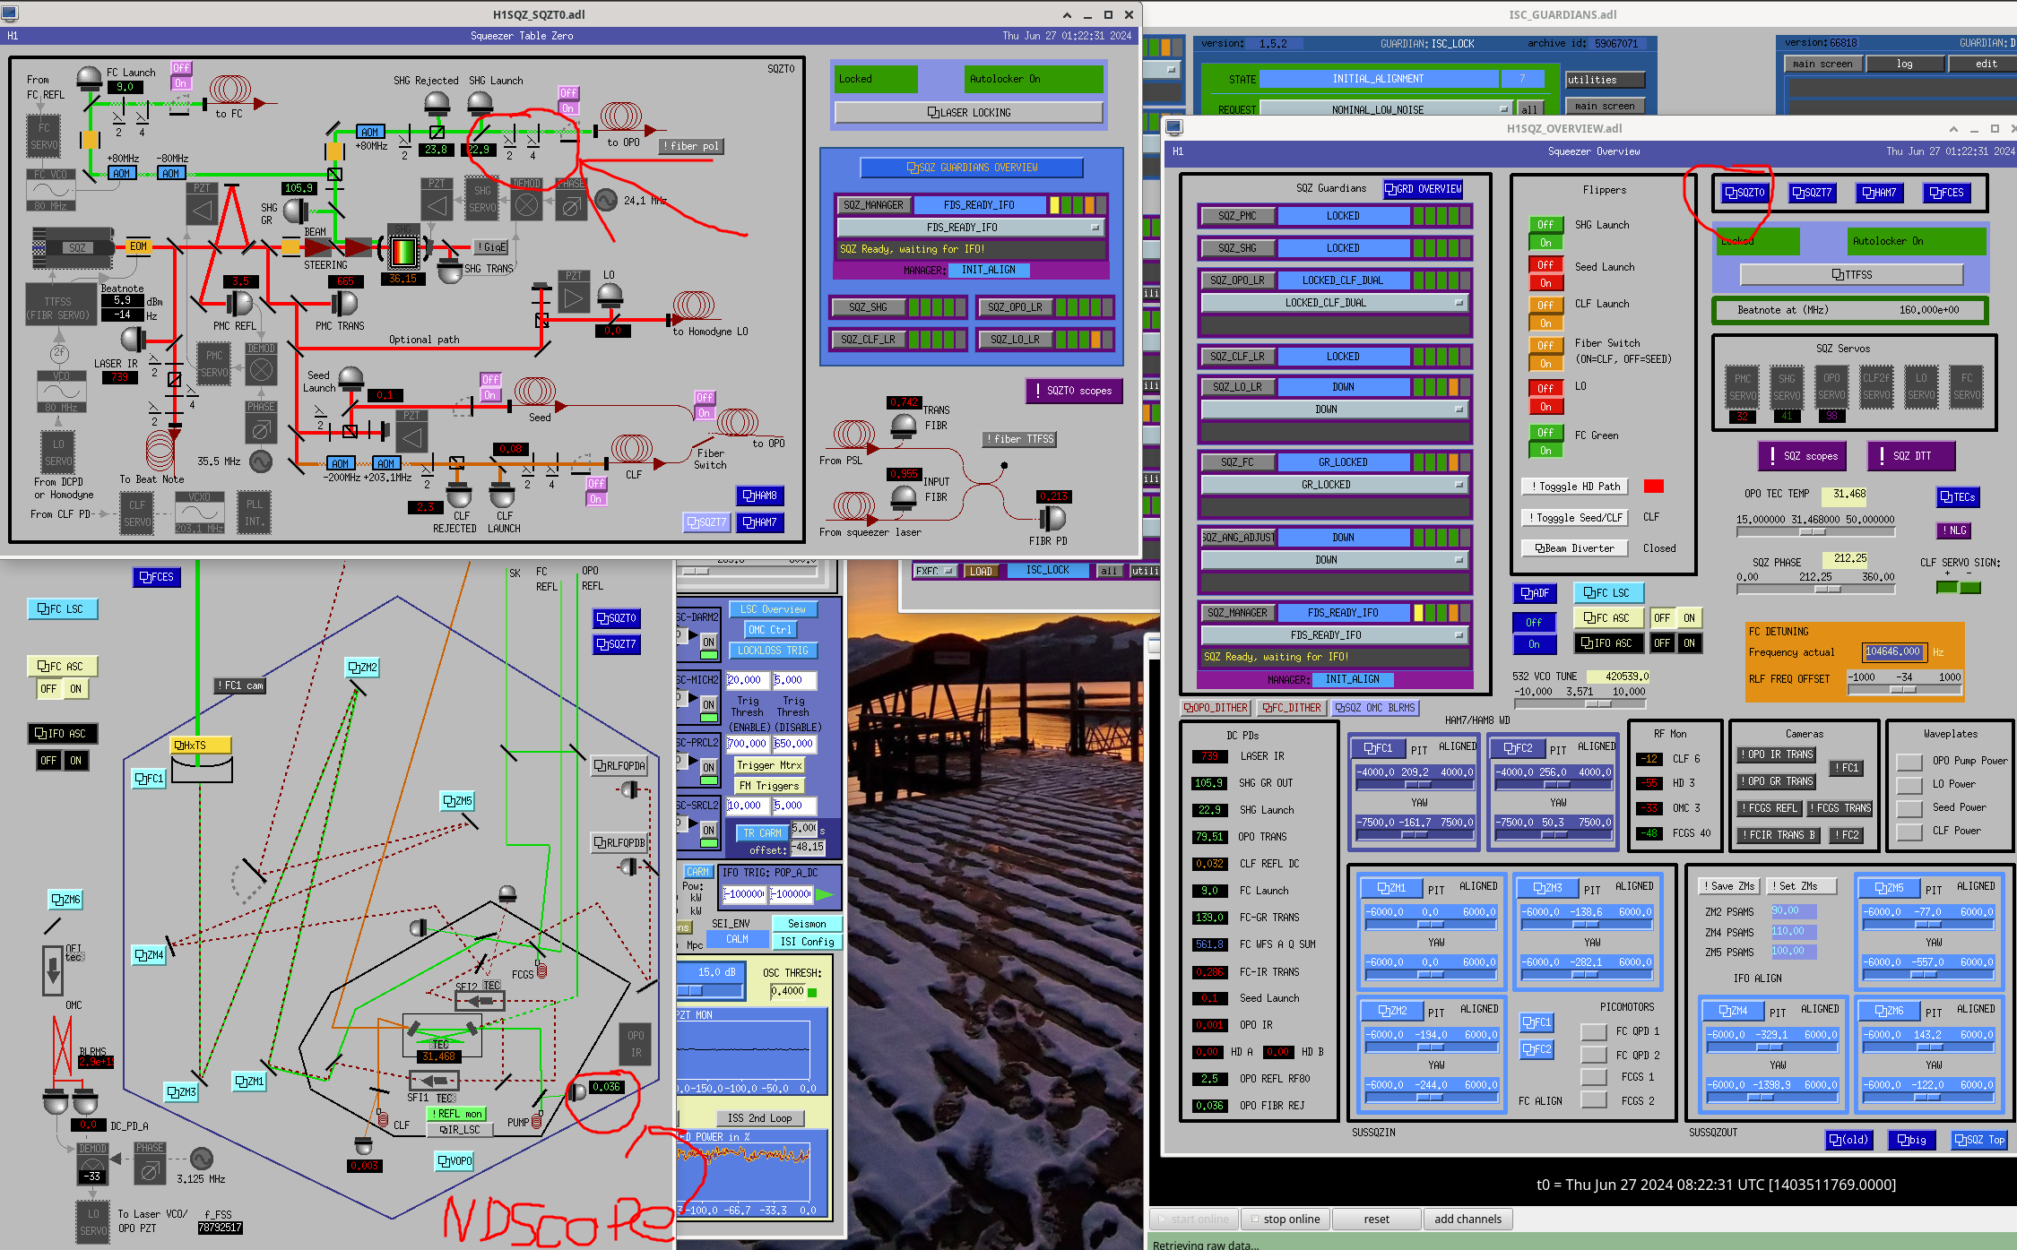Screen dimensions: 2017x1250
Task: Click the Togggle HD Path button
Action: click(x=1575, y=487)
